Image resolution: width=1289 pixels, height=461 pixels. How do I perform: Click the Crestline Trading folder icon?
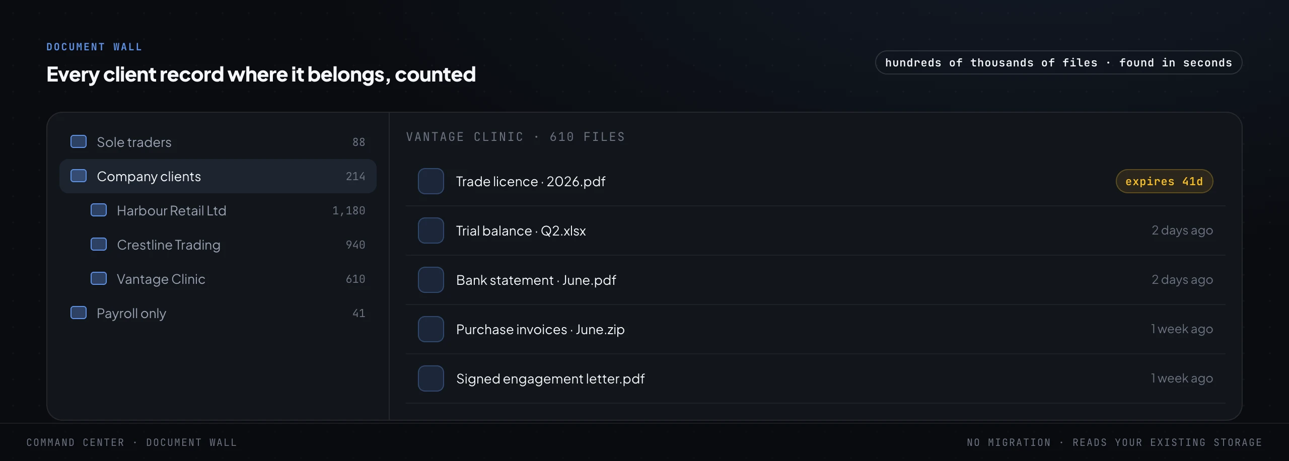99,244
